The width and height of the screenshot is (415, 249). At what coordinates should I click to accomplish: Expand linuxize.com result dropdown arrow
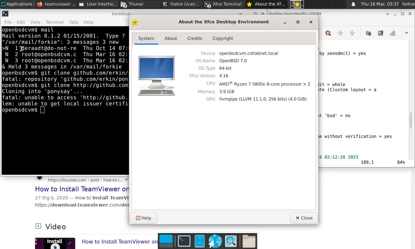(x=126, y=180)
